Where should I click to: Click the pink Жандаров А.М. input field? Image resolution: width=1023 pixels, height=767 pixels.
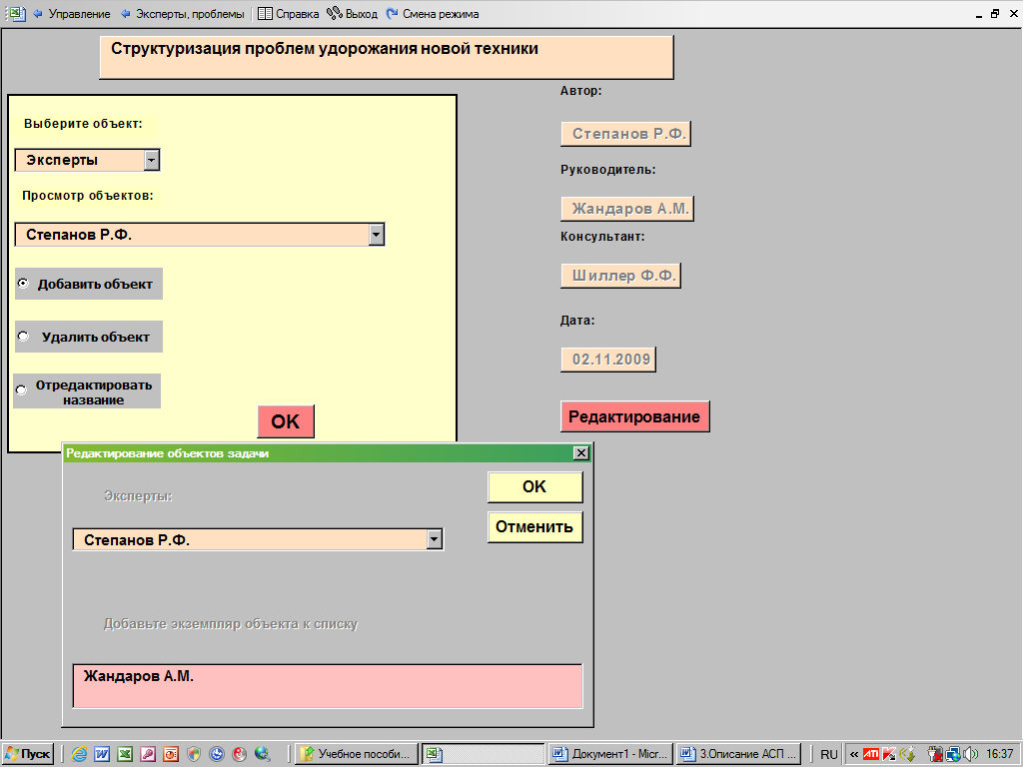point(328,686)
